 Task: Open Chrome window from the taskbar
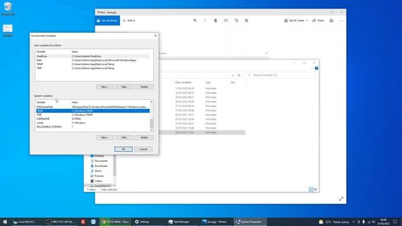coord(116,222)
